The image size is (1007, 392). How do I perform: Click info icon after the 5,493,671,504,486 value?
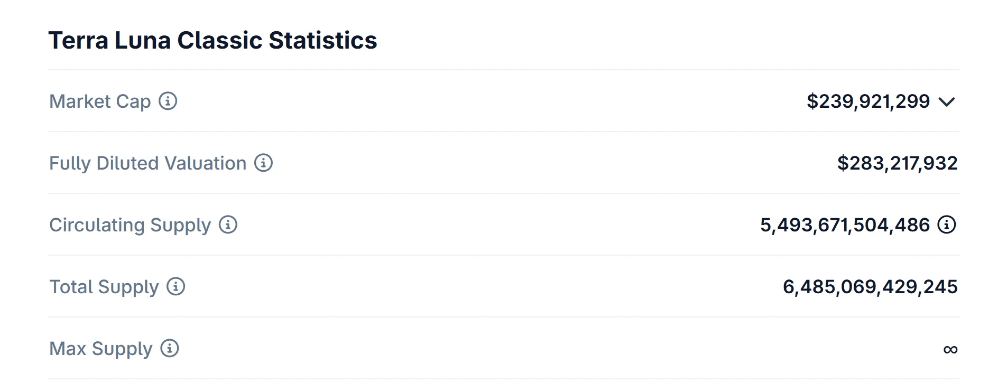point(946,225)
